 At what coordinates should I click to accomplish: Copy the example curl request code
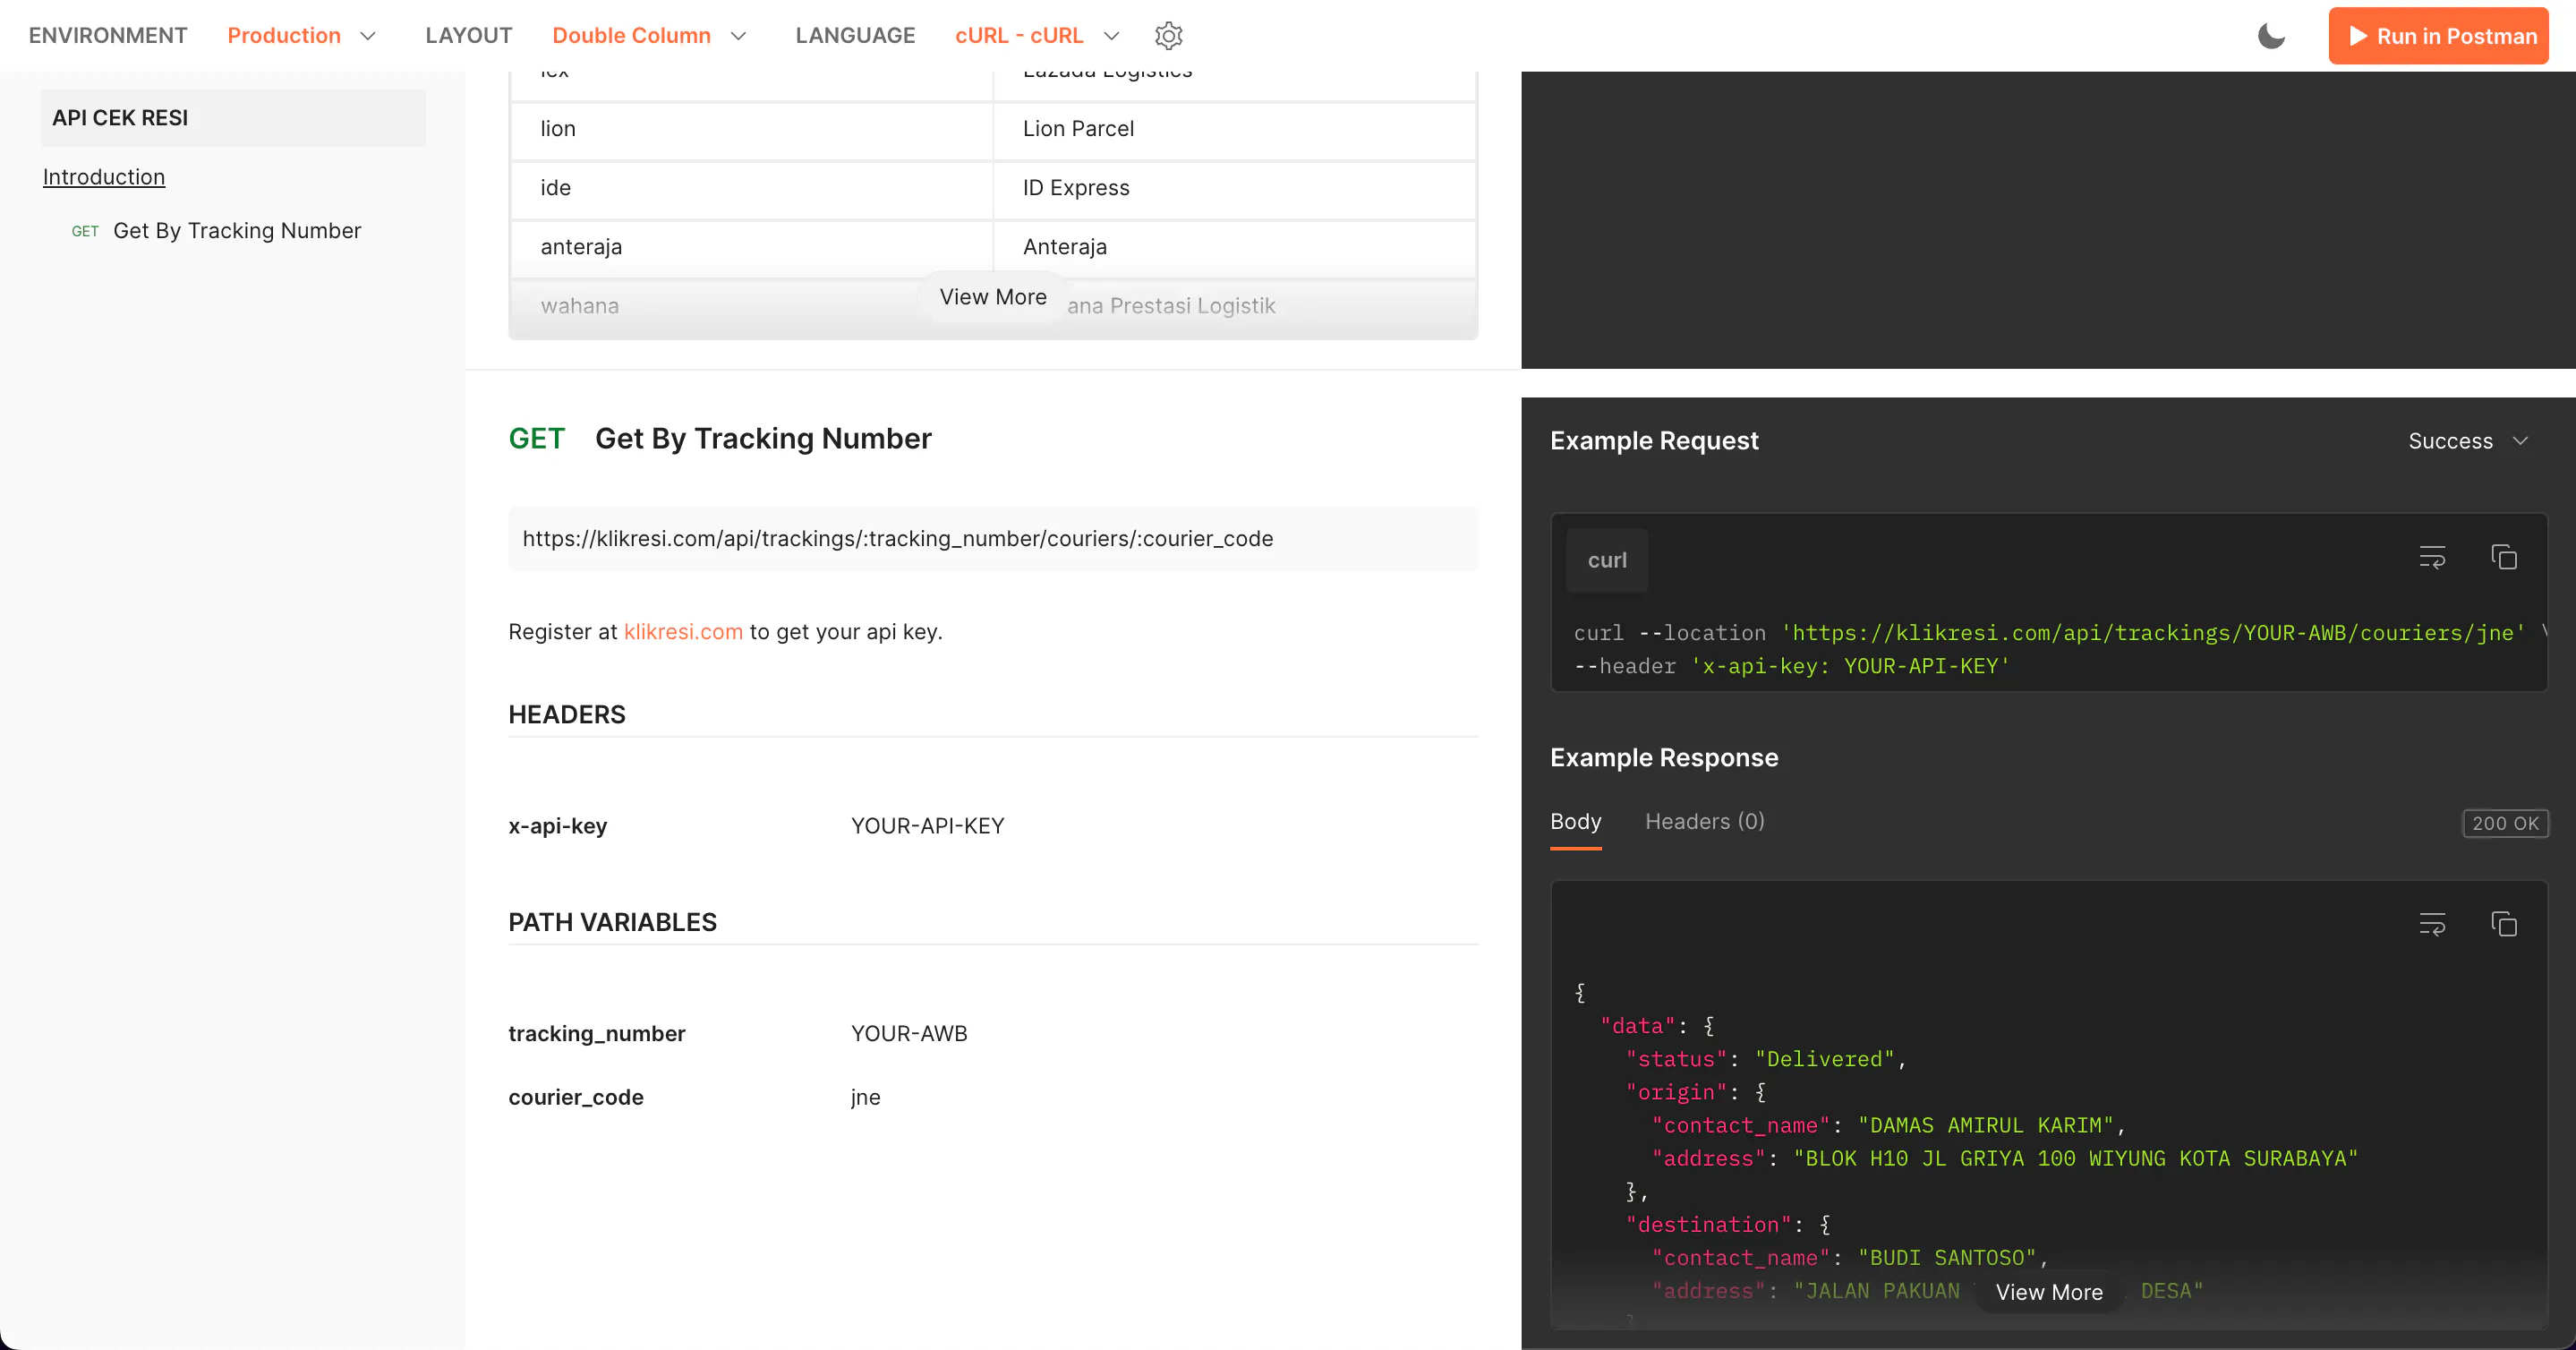2504,557
